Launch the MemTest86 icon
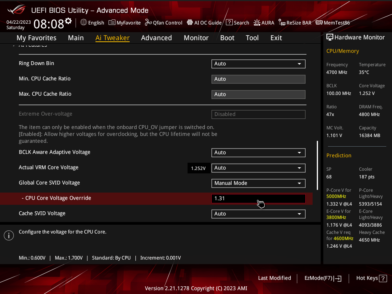 click(x=319, y=23)
